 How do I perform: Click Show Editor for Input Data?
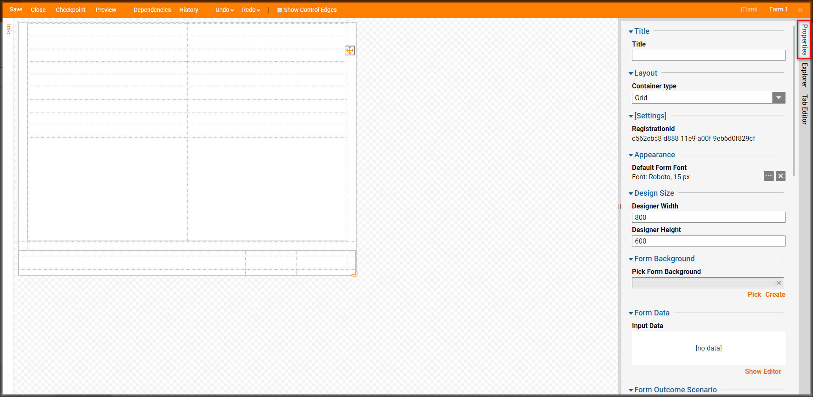point(763,371)
